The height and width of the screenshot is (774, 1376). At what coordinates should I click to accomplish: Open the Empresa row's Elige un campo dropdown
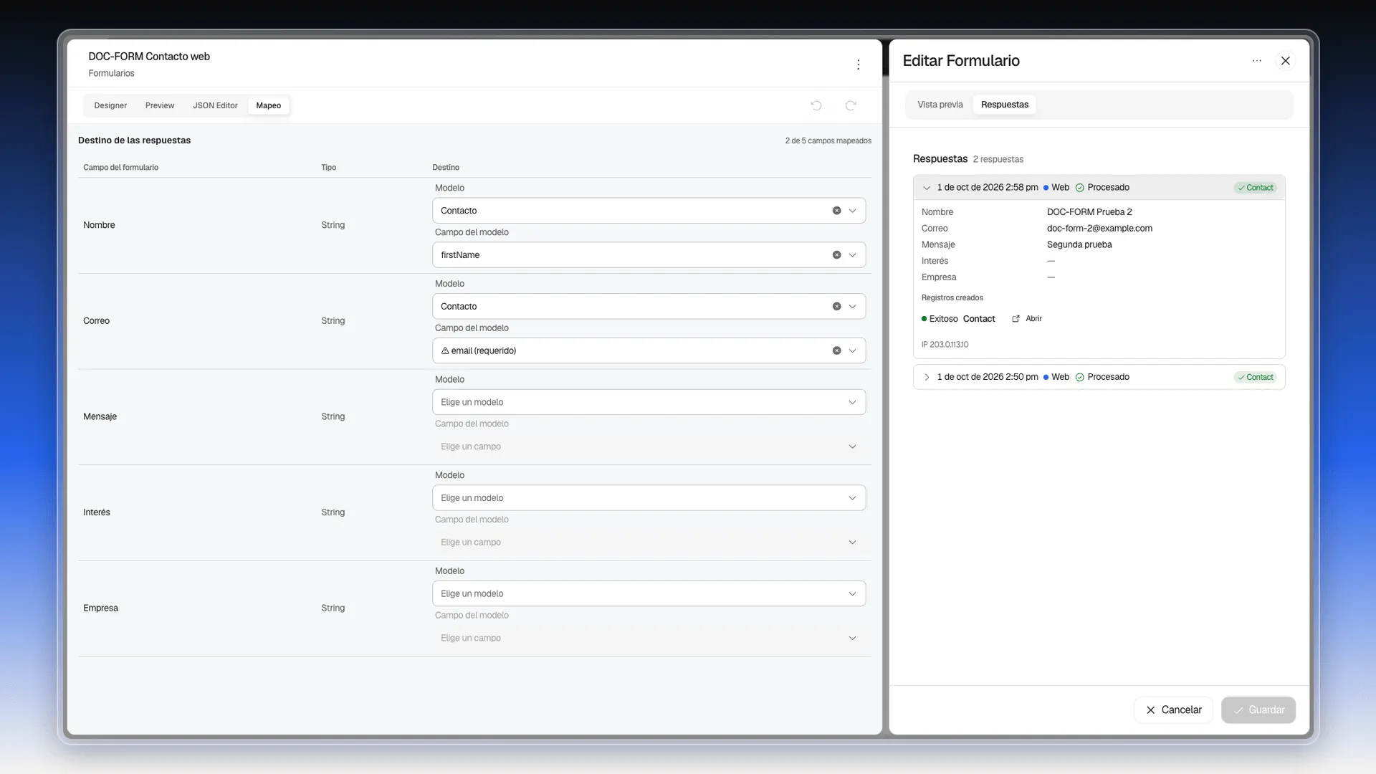pyautogui.click(x=649, y=639)
